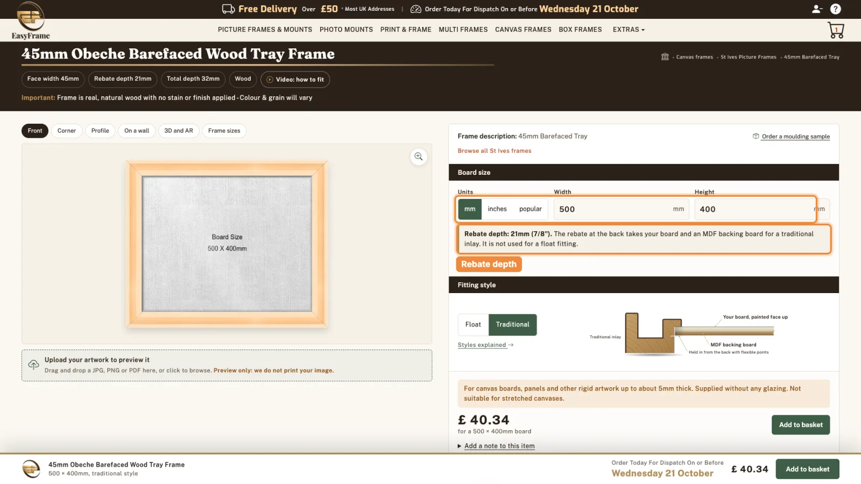Click the Width input field
Screen dimensions: 861x484
622,209
